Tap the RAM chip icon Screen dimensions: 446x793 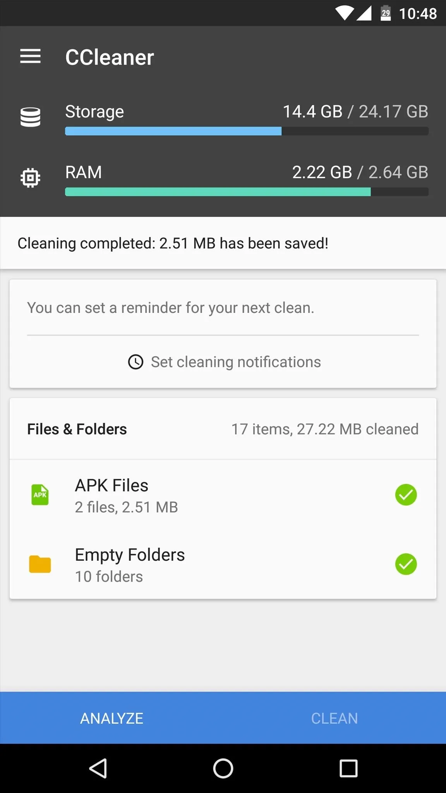pyautogui.click(x=30, y=178)
